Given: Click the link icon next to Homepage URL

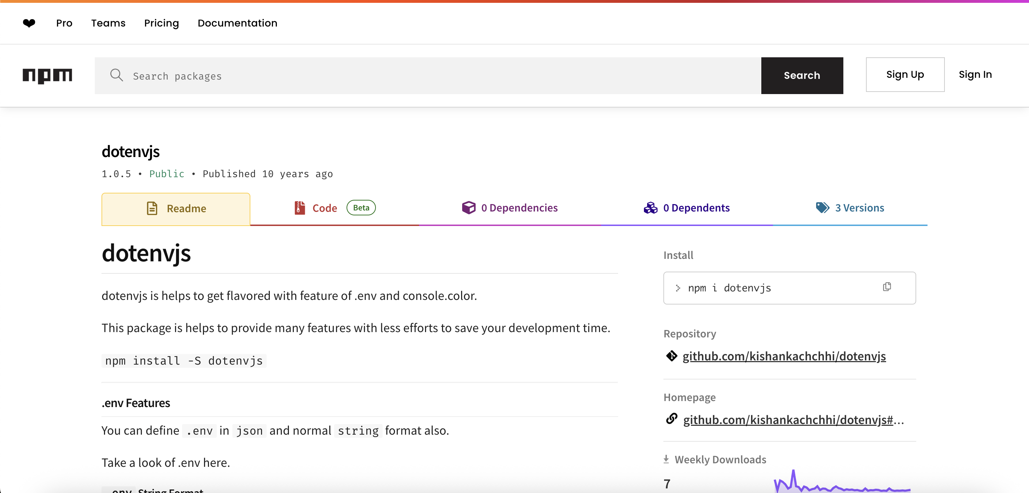Looking at the screenshot, I should (671, 419).
